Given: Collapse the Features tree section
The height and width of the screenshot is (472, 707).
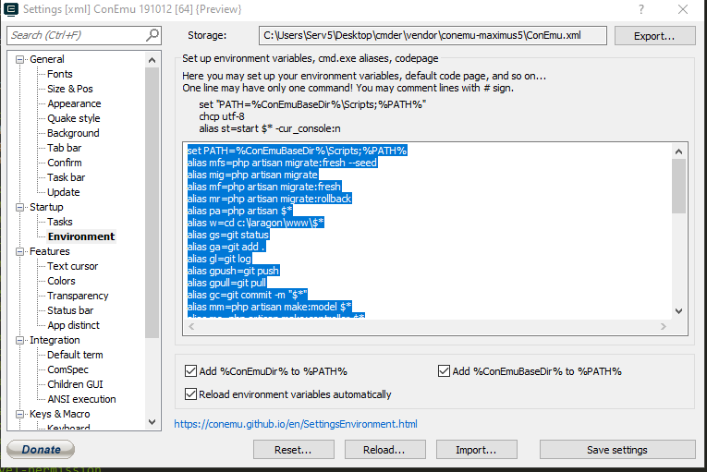Looking at the screenshot, I should 20,251.
